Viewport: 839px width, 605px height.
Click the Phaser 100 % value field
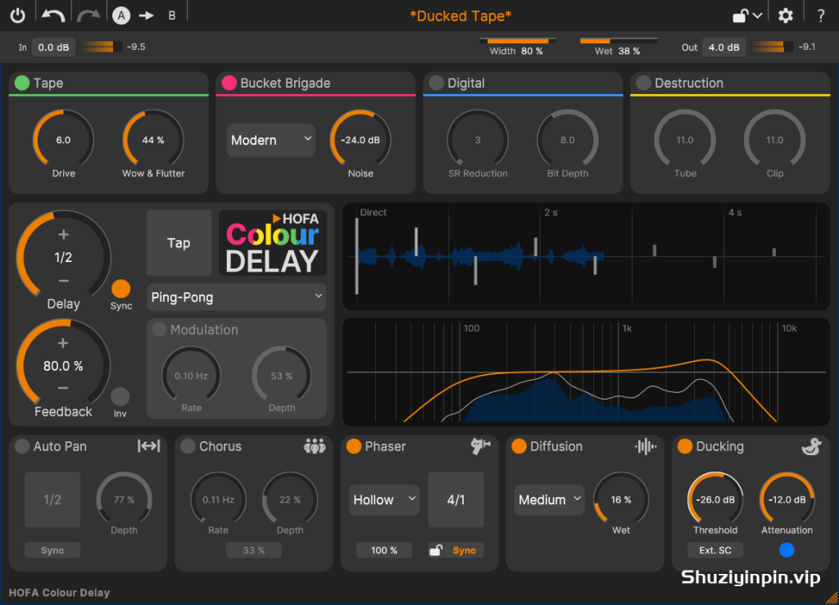tap(384, 550)
